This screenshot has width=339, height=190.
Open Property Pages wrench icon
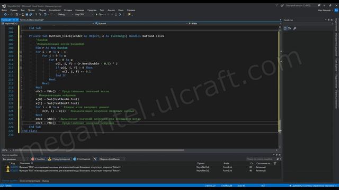295,28
